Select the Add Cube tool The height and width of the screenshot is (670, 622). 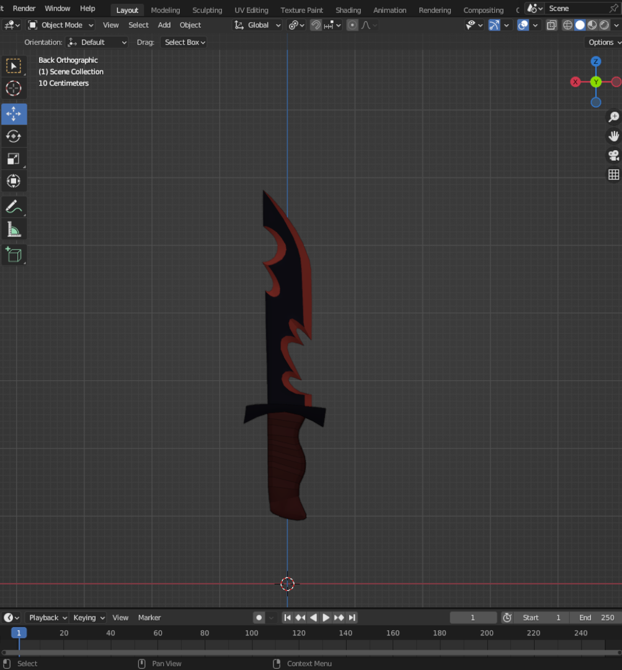14,255
